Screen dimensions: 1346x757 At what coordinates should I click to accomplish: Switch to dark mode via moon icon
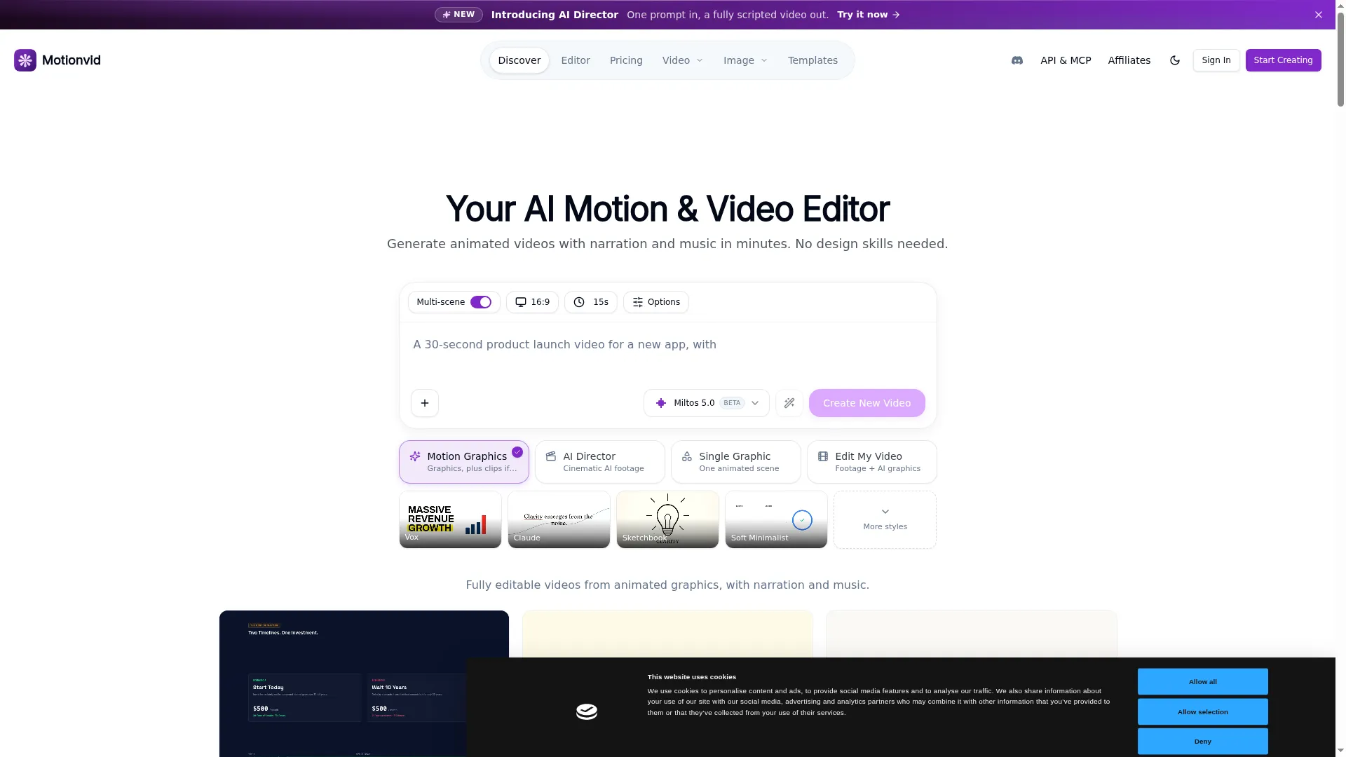(x=1175, y=60)
